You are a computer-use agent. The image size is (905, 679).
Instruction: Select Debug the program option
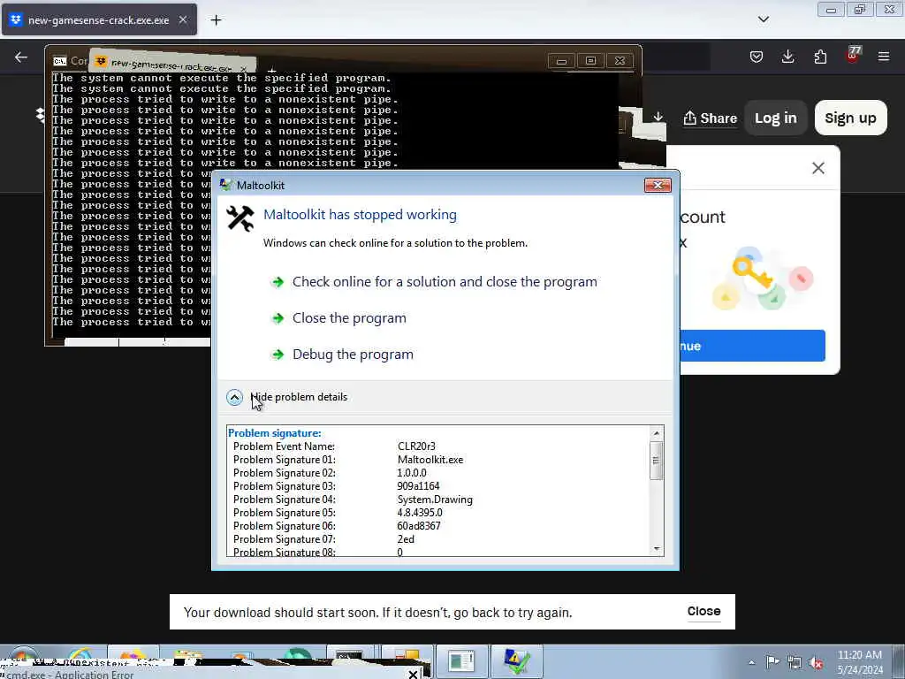coord(353,355)
